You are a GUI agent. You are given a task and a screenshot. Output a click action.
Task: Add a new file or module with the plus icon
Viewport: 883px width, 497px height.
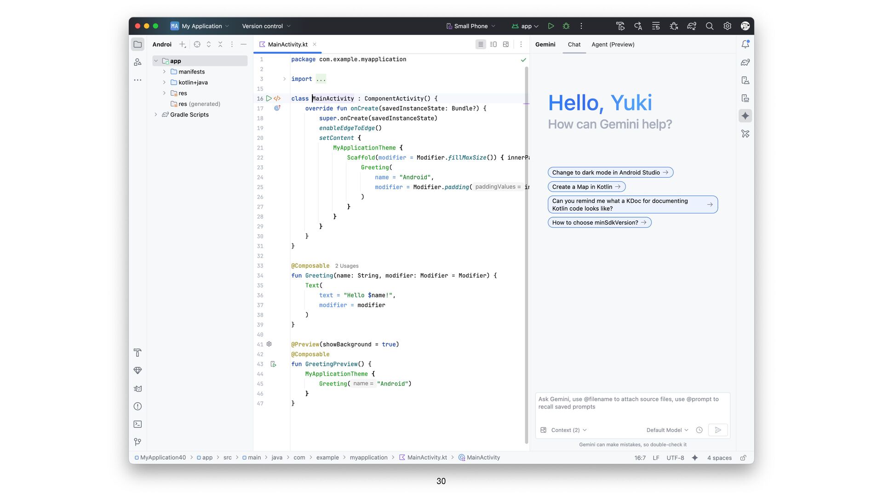pyautogui.click(x=183, y=45)
